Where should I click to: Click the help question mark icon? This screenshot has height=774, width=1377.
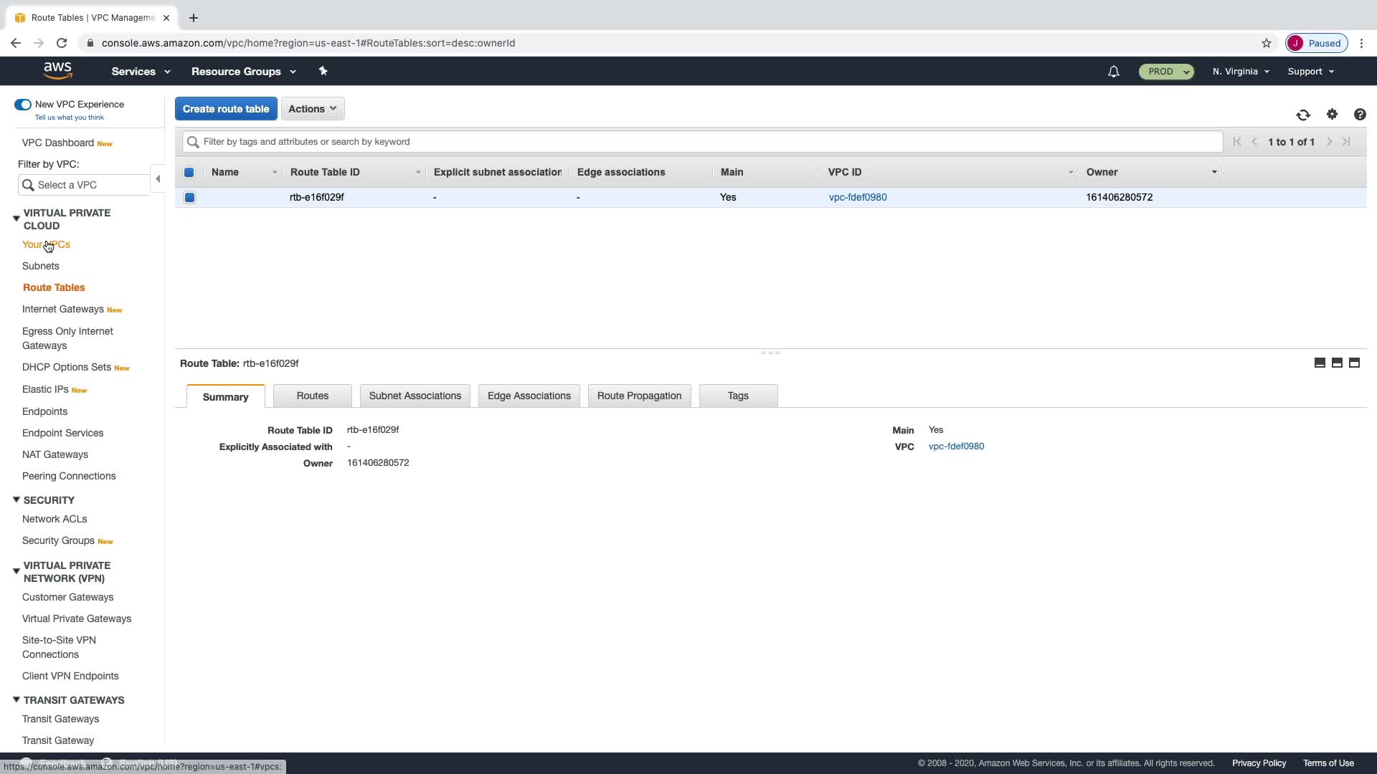click(1360, 115)
